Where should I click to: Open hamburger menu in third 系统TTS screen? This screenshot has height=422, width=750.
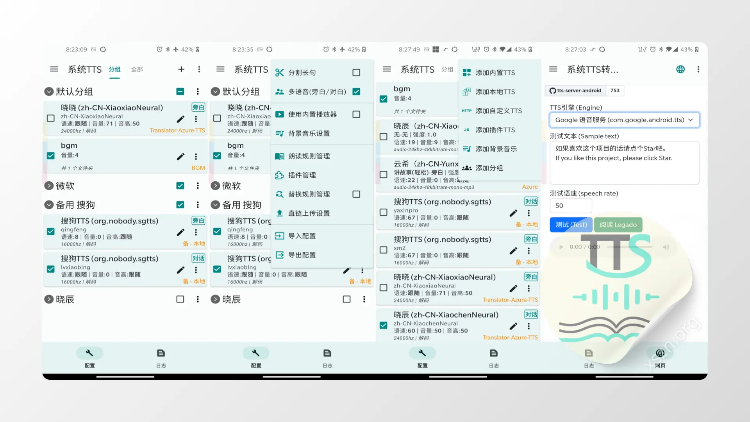(x=387, y=69)
